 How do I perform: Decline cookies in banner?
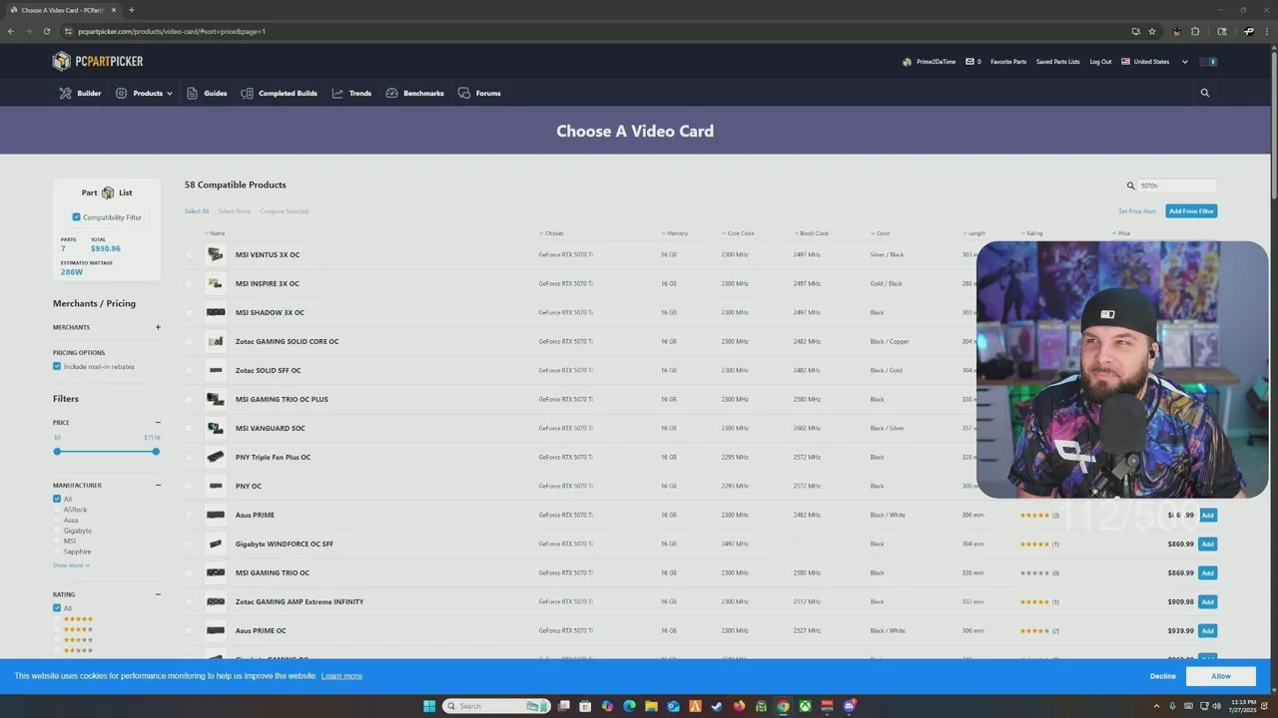1162,676
